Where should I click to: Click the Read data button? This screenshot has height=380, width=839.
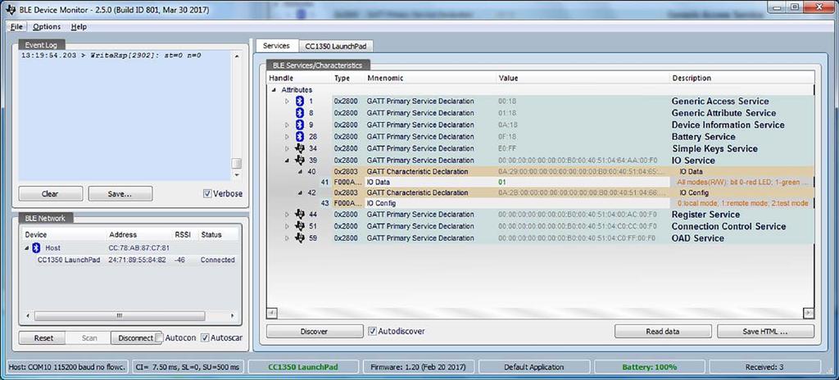pyautogui.click(x=662, y=332)
